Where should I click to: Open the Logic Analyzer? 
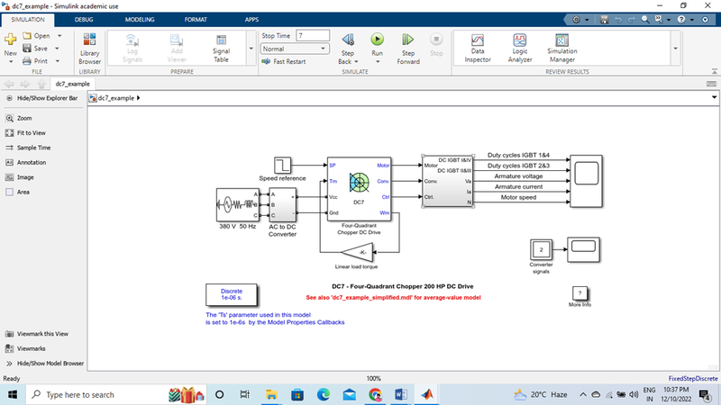point(520,49)
